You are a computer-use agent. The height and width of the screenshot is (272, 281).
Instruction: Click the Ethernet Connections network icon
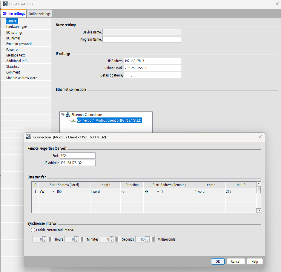pos(68,115)
